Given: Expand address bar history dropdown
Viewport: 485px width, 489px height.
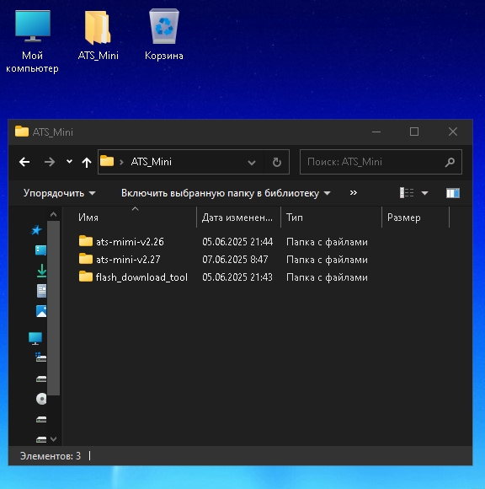Looking at the screenshot, I should click(x=252, y=162).
